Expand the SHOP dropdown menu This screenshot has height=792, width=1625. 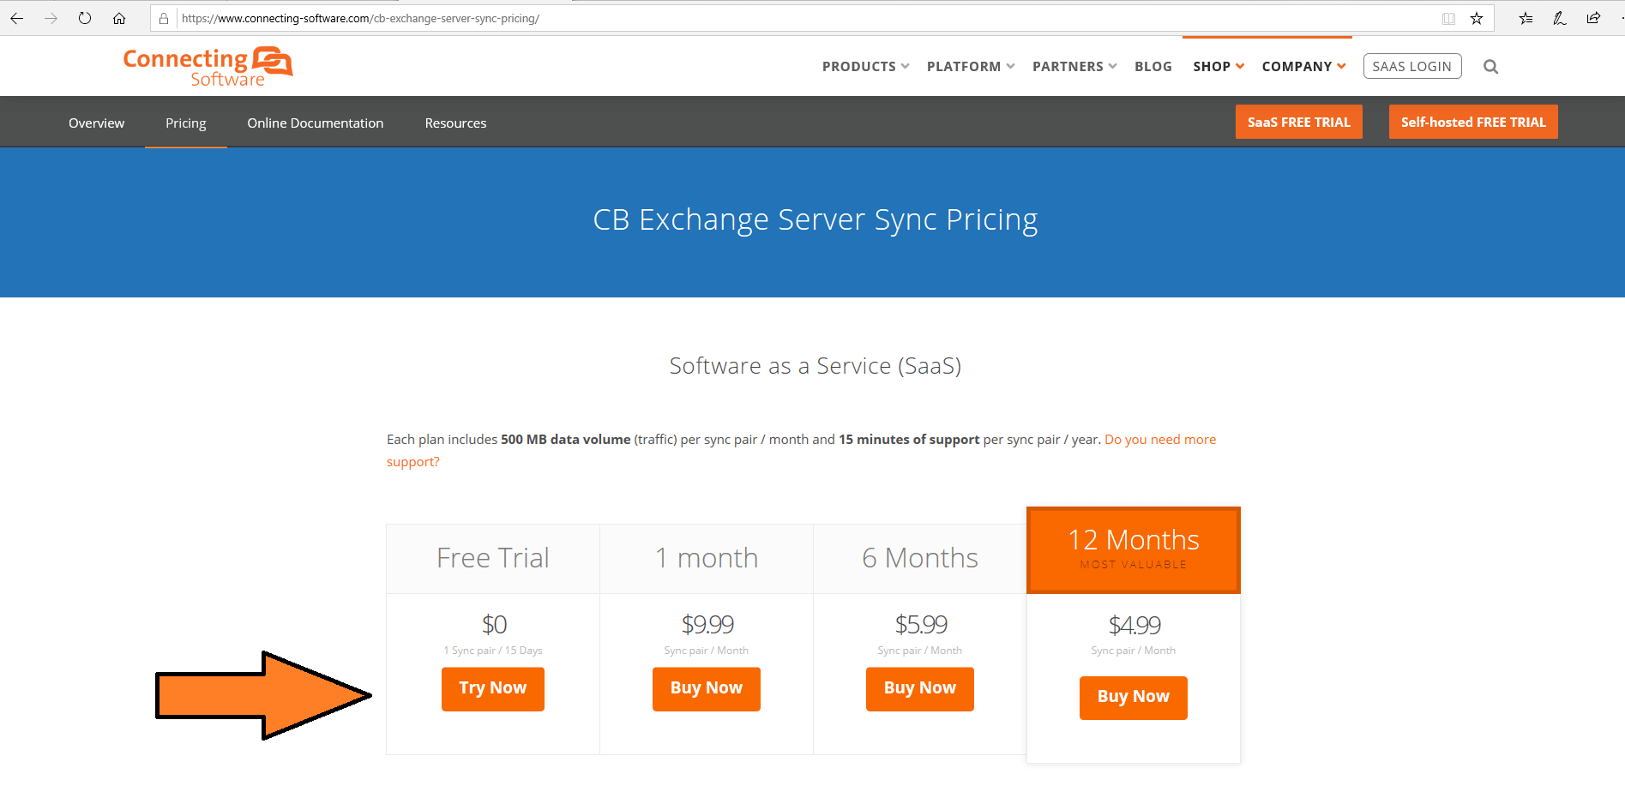1219,66
